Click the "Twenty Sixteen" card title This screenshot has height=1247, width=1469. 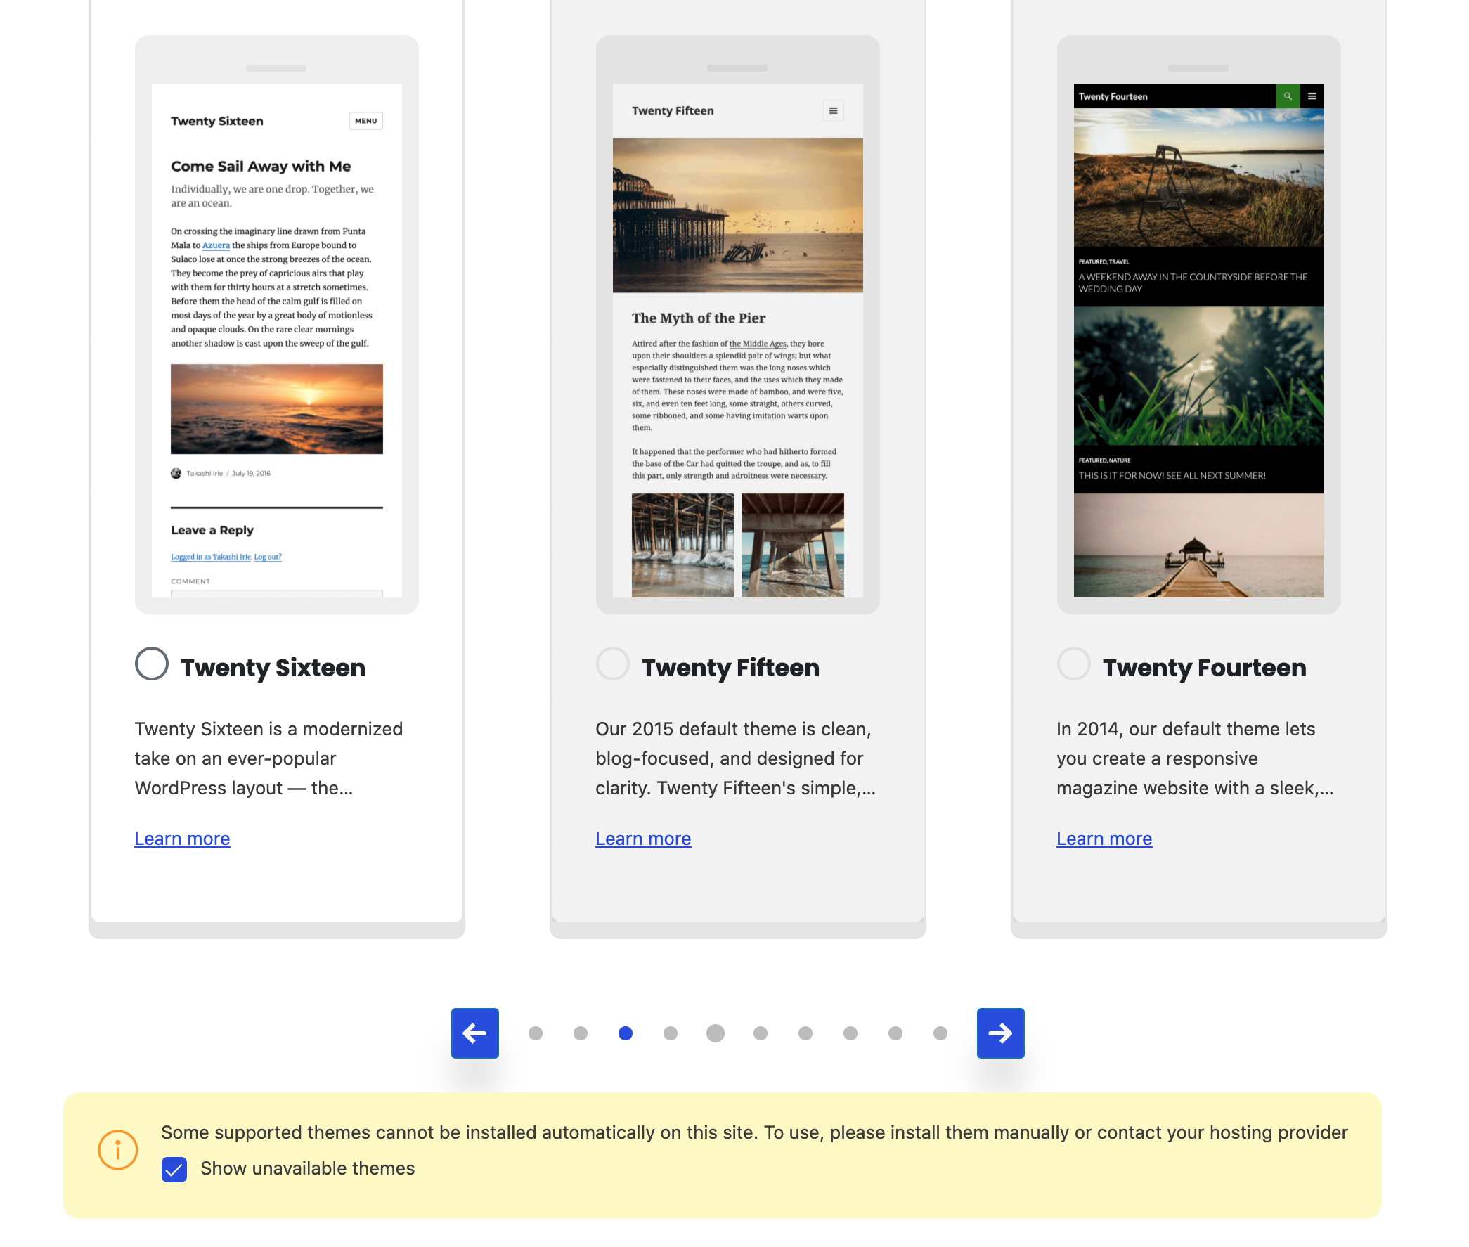(x=273, y=667)
